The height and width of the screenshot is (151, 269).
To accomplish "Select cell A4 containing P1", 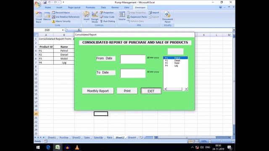I will coord(46,51).
